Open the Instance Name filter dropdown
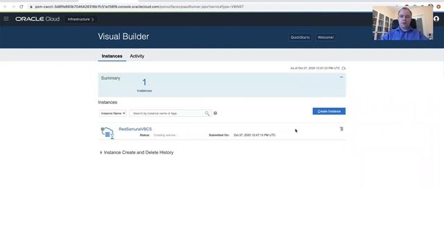The image size is (444, 249). pyautogui.click(x=112, y=113)
